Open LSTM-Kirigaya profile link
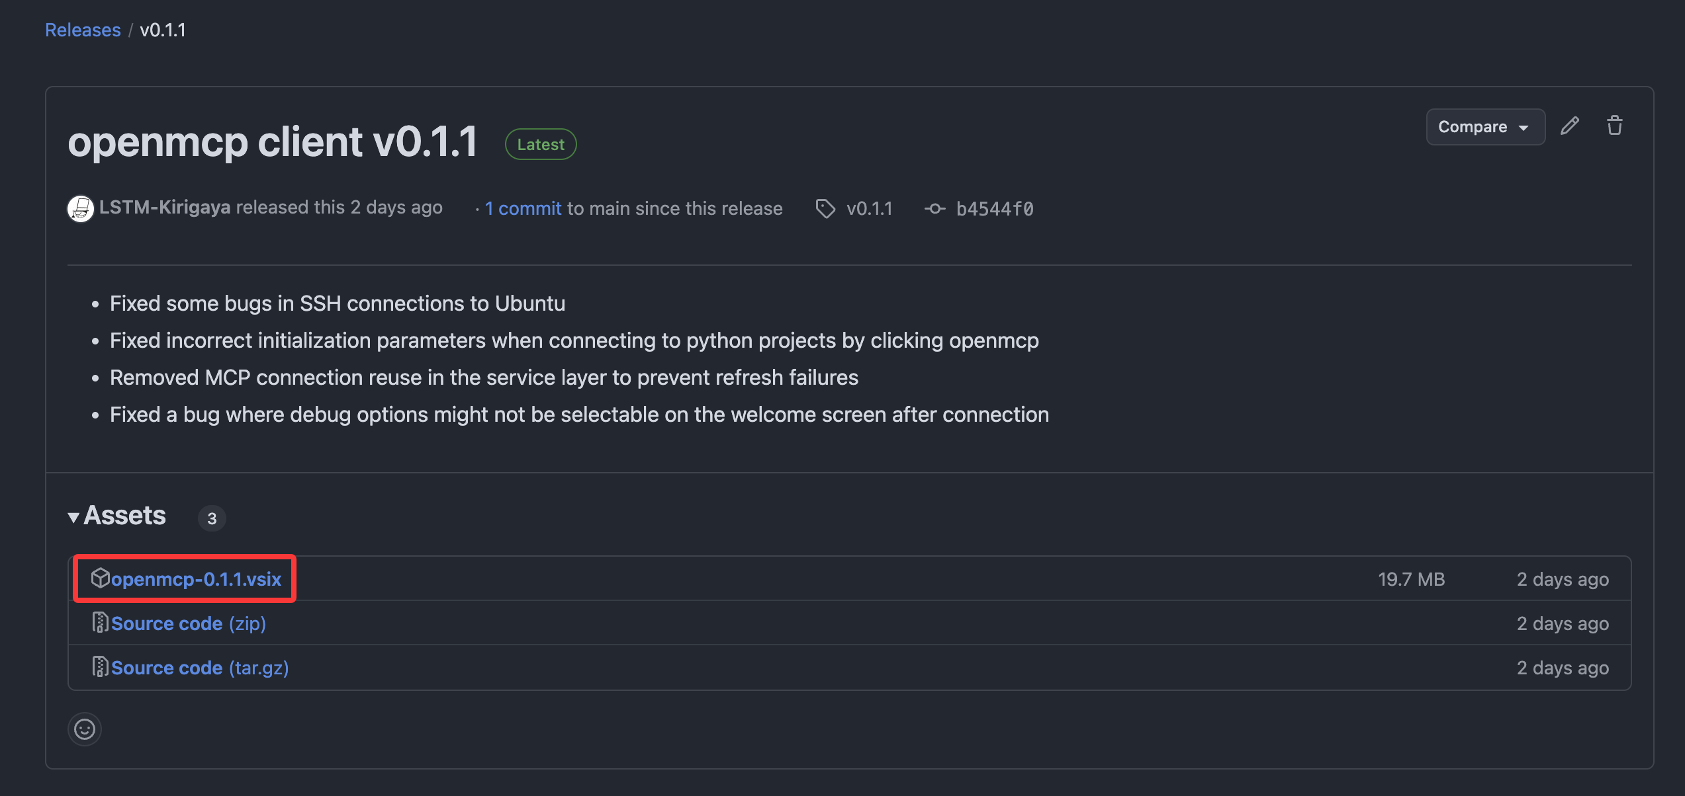 [x=165, y=208]
